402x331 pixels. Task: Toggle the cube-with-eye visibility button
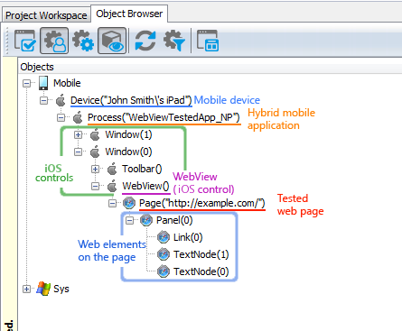(x=112, y=41)
